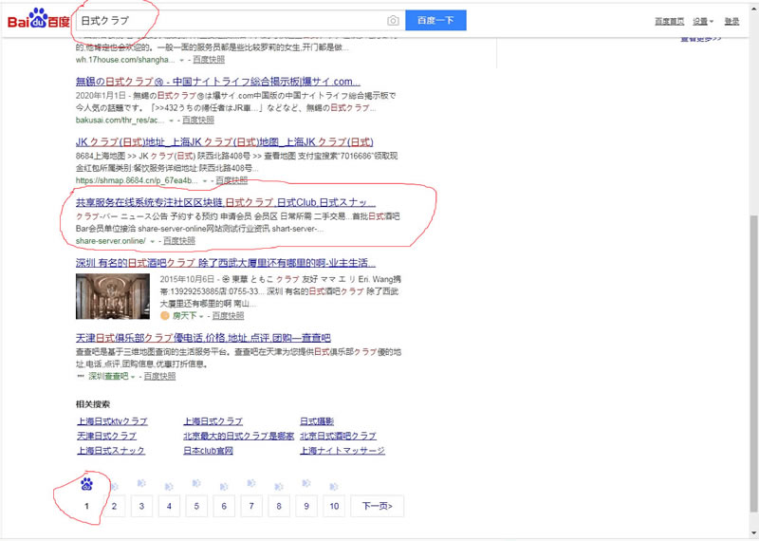Go to results page 8
This screenshot has width=759, height=541.
279,506
